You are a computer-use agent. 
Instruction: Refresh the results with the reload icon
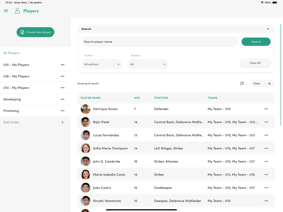pos(242,83)
